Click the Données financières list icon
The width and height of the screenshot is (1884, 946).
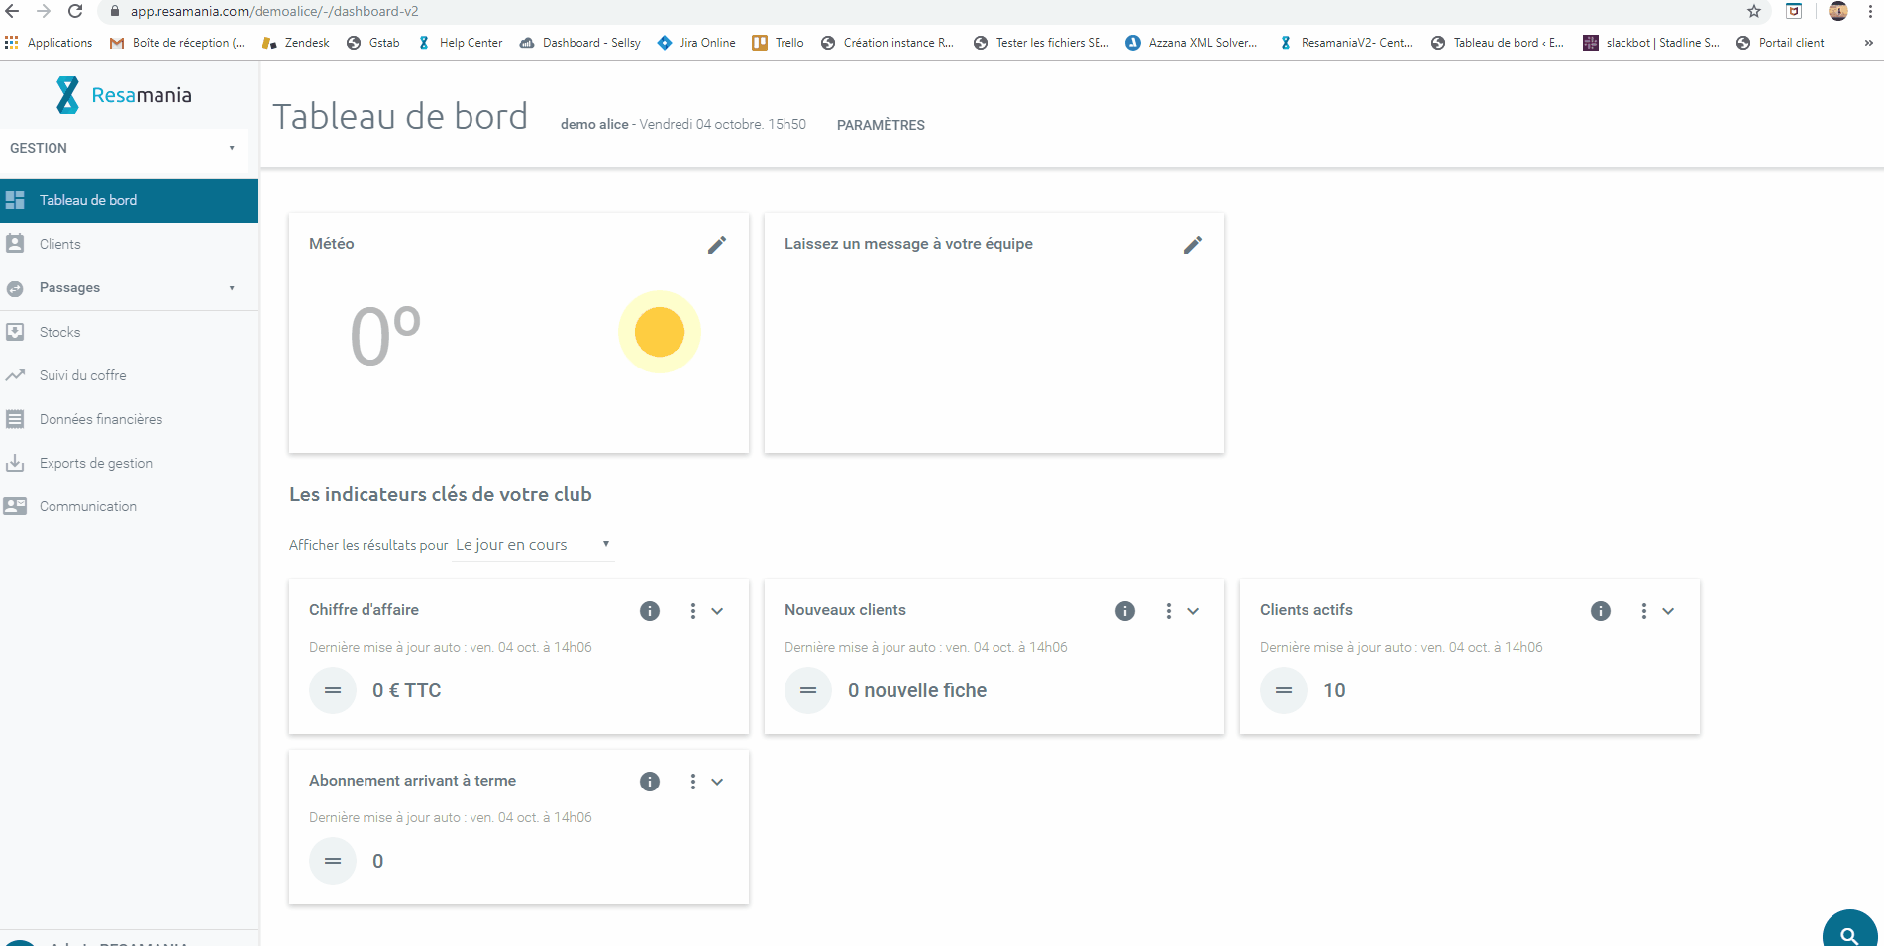click(15, 419)
